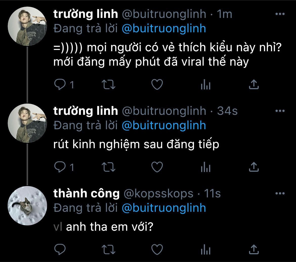This screenshot has width=296, height=262.
Task: Reply to thành công's 'anh tha em' tweet
Action: click(x=60, y=249)
